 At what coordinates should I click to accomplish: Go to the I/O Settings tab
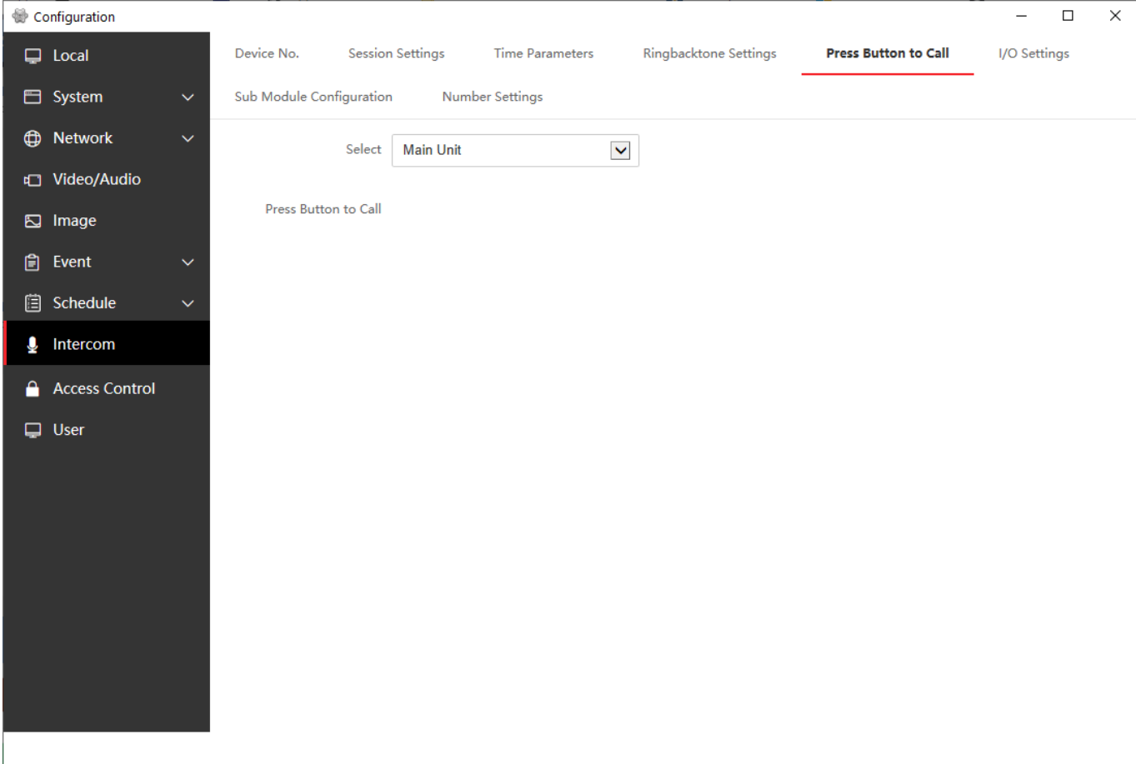(1033, 53)
